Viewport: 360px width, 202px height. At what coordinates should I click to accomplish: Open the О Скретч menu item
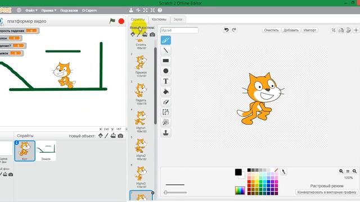coord(89,10)
